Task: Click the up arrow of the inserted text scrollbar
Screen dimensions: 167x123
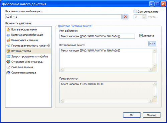Action: (x=155, y=51)
